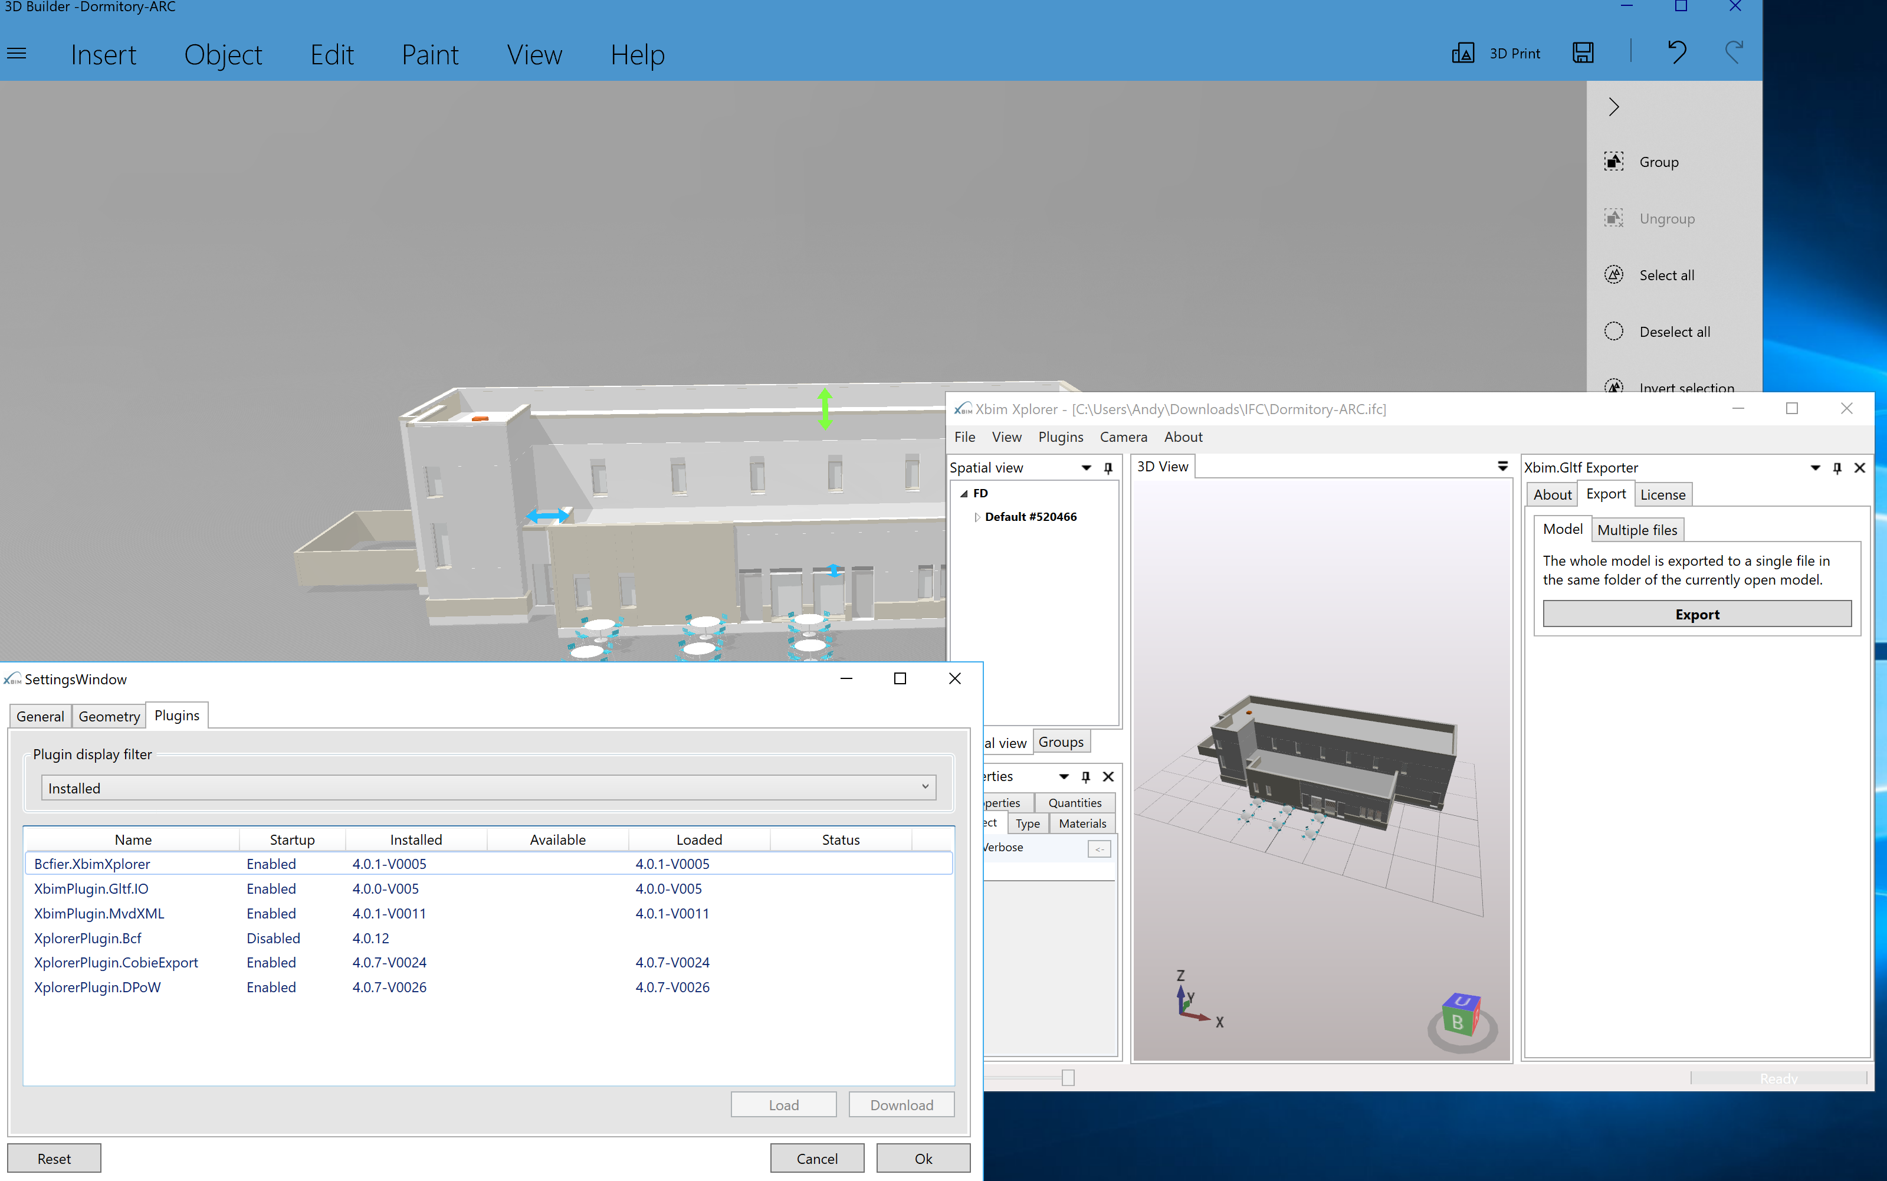The image size is (1887, 1181).
Task: Expand the Default #520466 tree node
Action: (978, 516)
